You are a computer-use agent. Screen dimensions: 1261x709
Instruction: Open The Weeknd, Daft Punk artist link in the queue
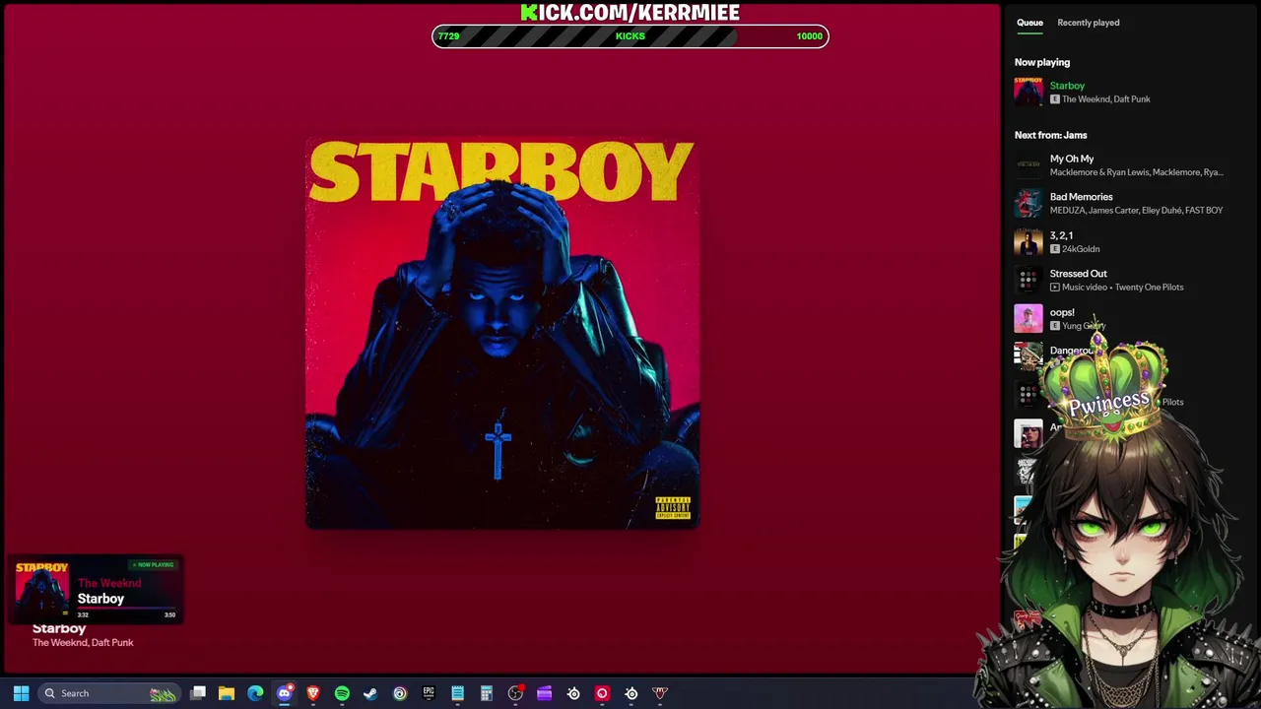click(1105, 99)
